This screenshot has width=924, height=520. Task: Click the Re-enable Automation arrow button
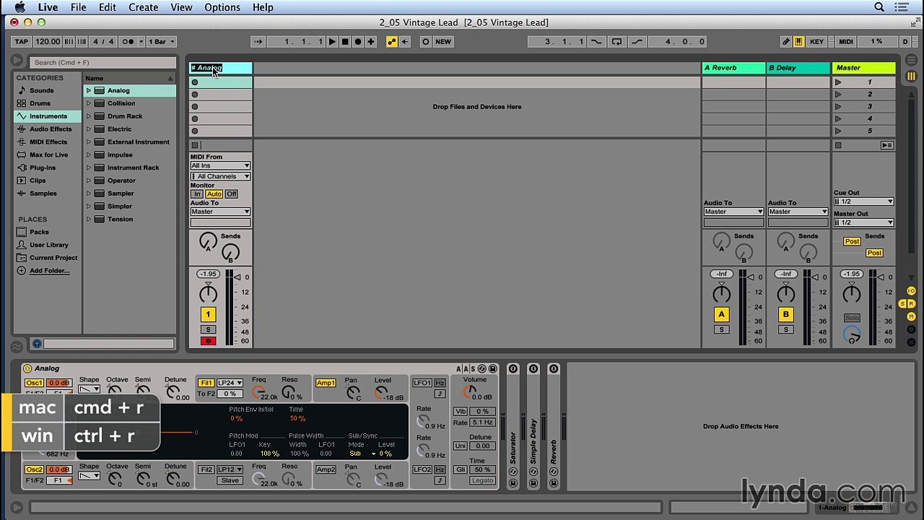pos(405,42)
